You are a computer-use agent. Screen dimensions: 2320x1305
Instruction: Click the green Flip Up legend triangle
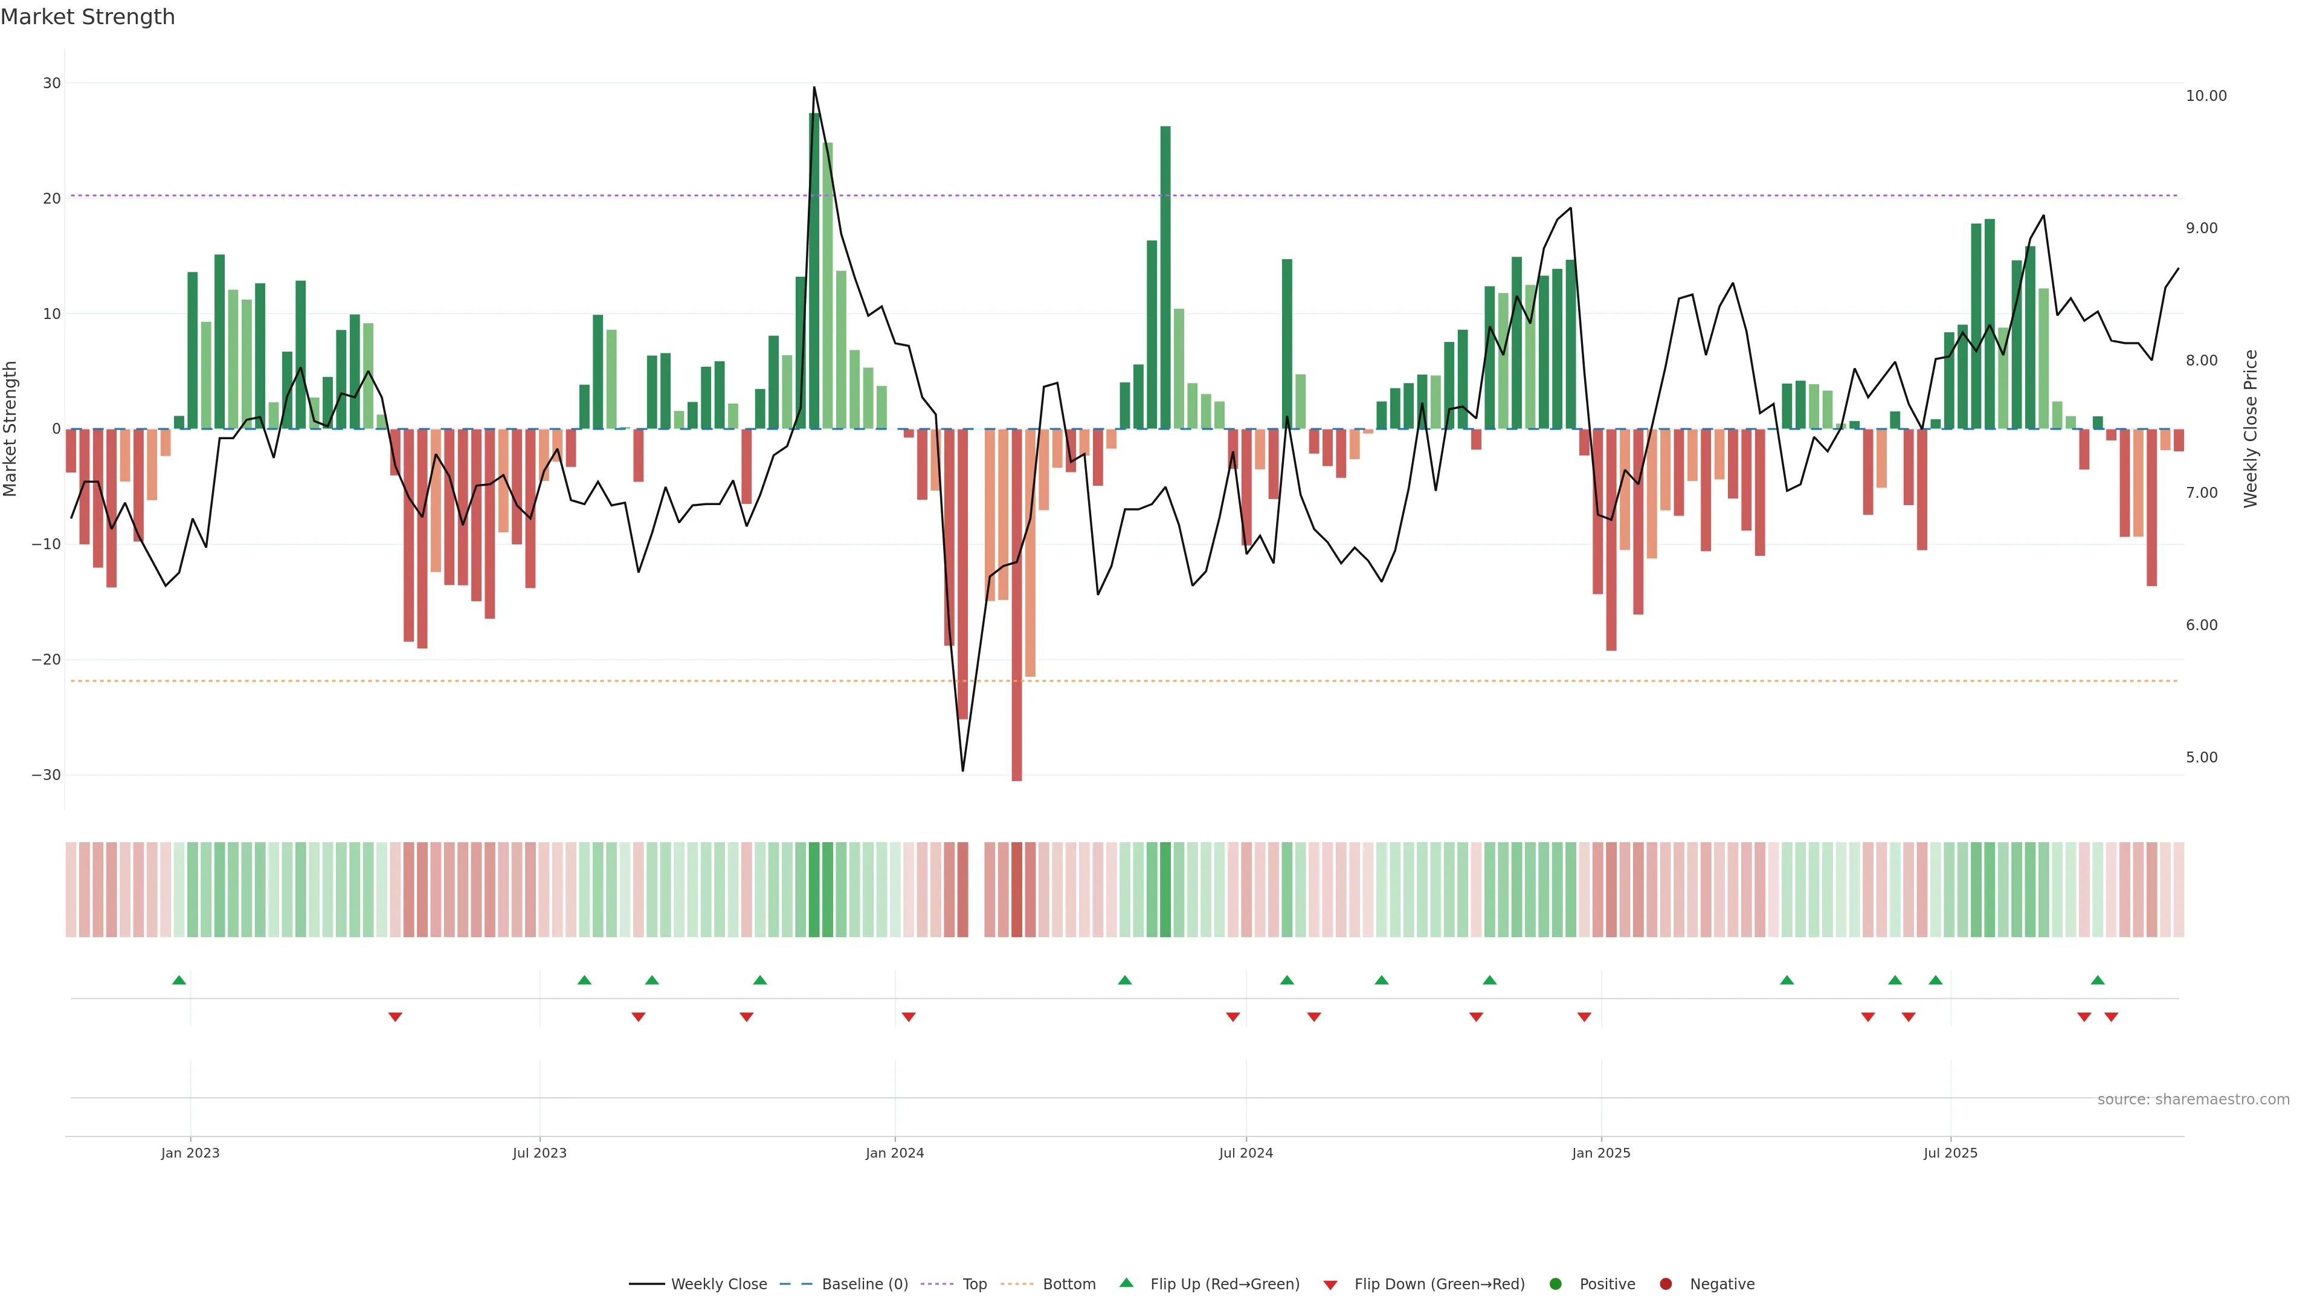coord(1126,1283)
